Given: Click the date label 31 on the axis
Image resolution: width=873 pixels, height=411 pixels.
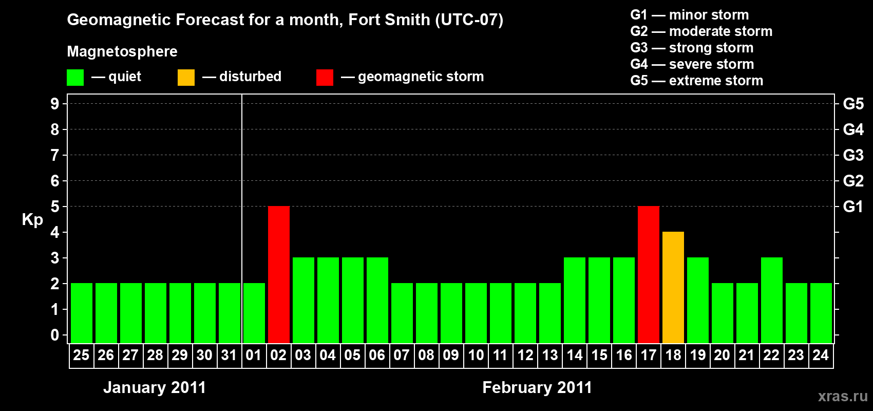Looking at the screenshot, I should [229, 356].
